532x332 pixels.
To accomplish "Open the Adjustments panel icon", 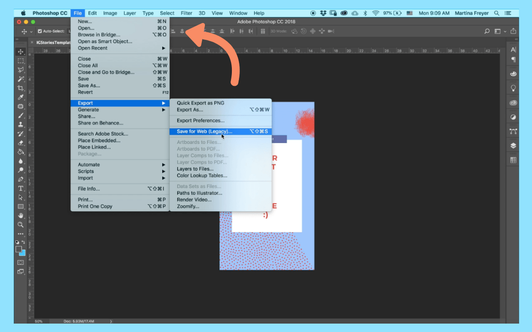I will 513,117.
